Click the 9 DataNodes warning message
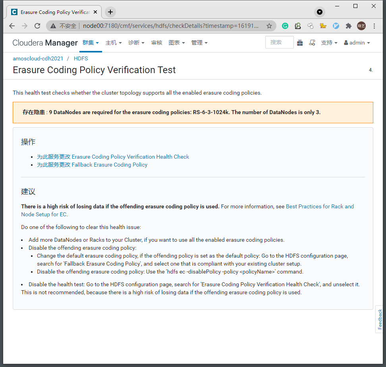The image size is (386, 367). 193,113
